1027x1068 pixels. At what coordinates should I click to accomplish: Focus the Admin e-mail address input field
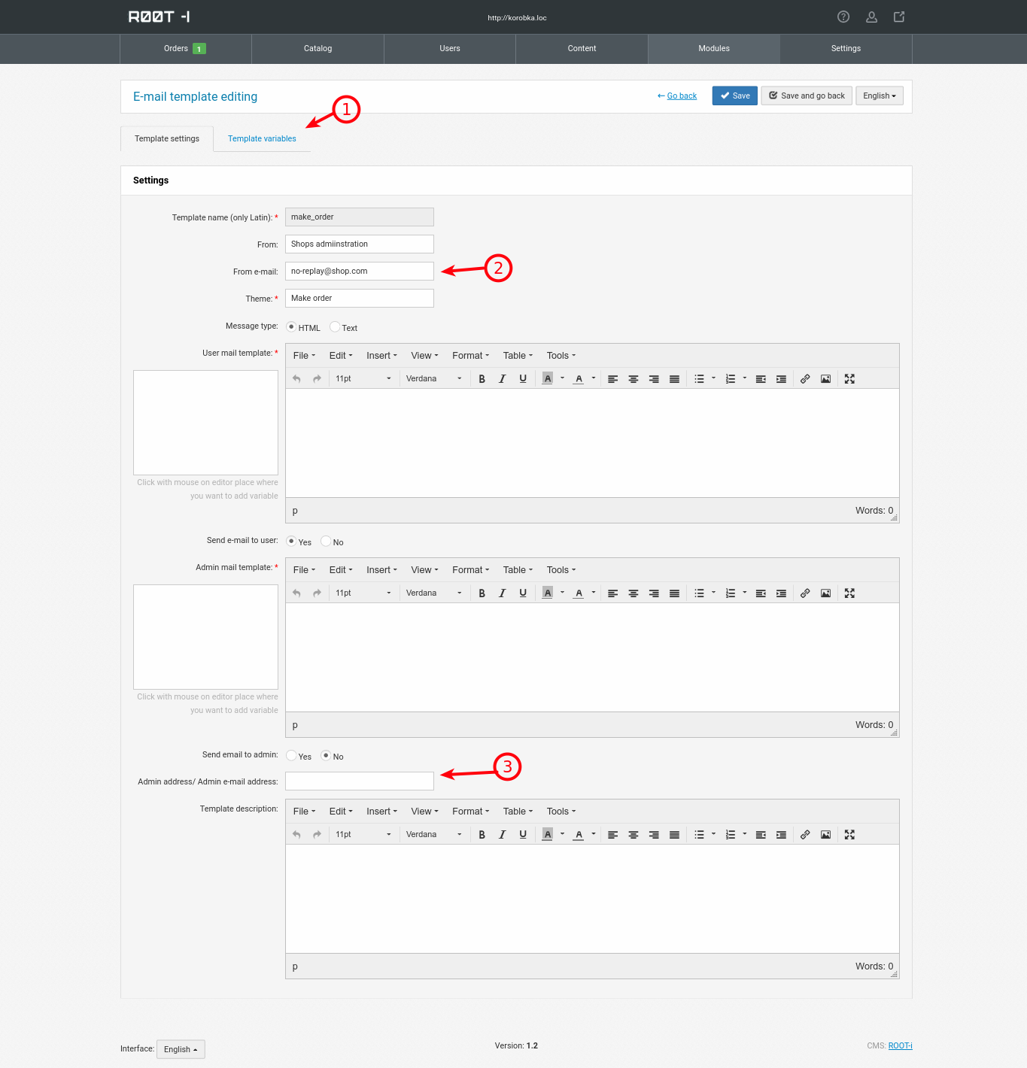(x=360, y=781)
